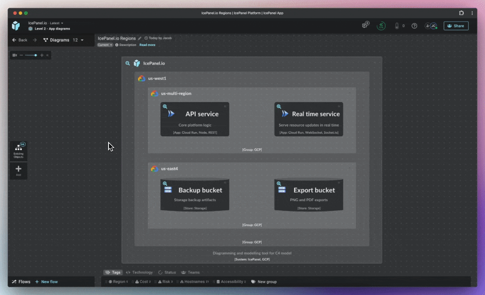485x295 pixels.
Task: Switch to the Status tab
Action: tap(167, 272)
